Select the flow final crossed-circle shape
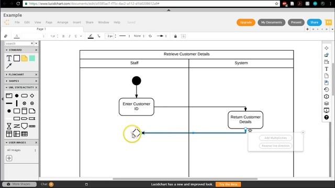 tap(25, 103)
